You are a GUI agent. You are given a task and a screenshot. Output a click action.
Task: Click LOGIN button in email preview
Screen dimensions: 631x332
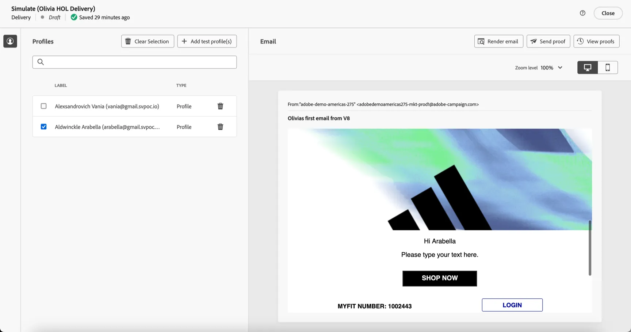pyautogui.click(x=512, y=305)
